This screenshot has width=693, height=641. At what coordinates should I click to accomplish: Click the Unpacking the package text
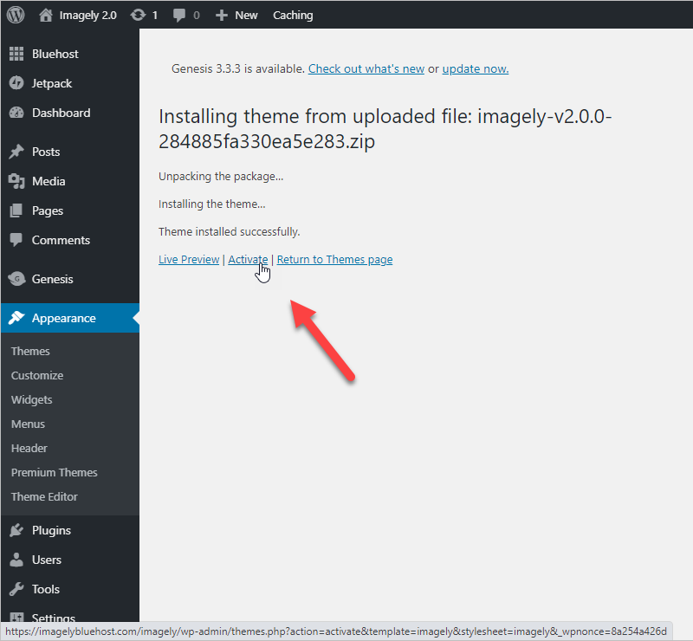(x=221, y=177)
